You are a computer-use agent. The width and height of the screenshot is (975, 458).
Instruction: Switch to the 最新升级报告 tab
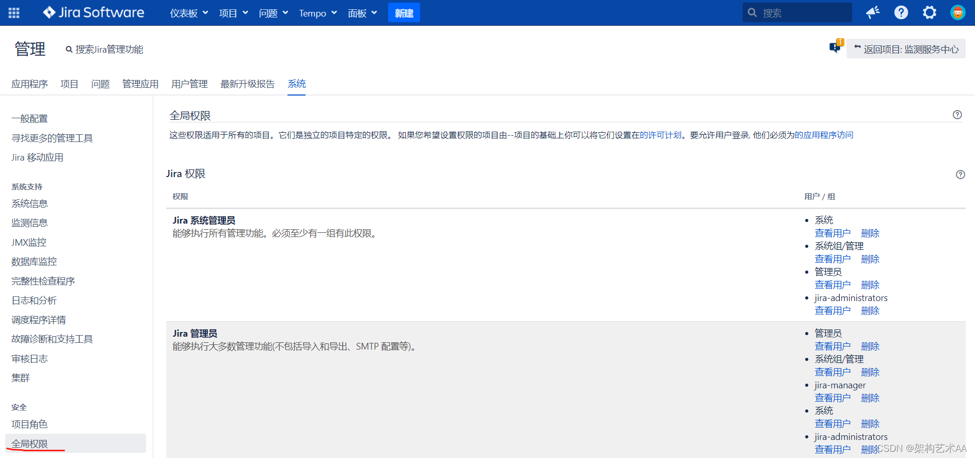pyautogui.click(x=248, y=84)
